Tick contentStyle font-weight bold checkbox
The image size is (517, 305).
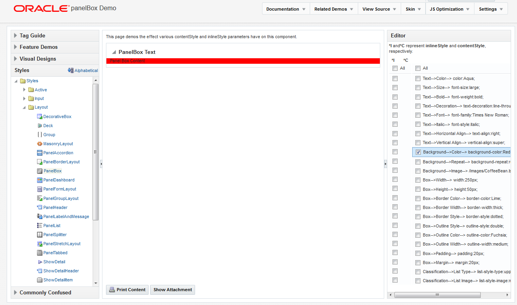coord(418,97)
